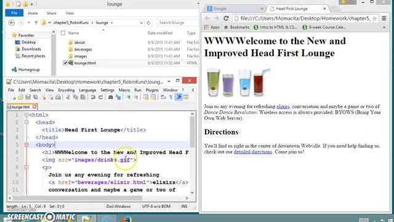This screenshot has height=222, width=394.
Task: Open the Macro menu in Notepad++
Action: point(124,90)
